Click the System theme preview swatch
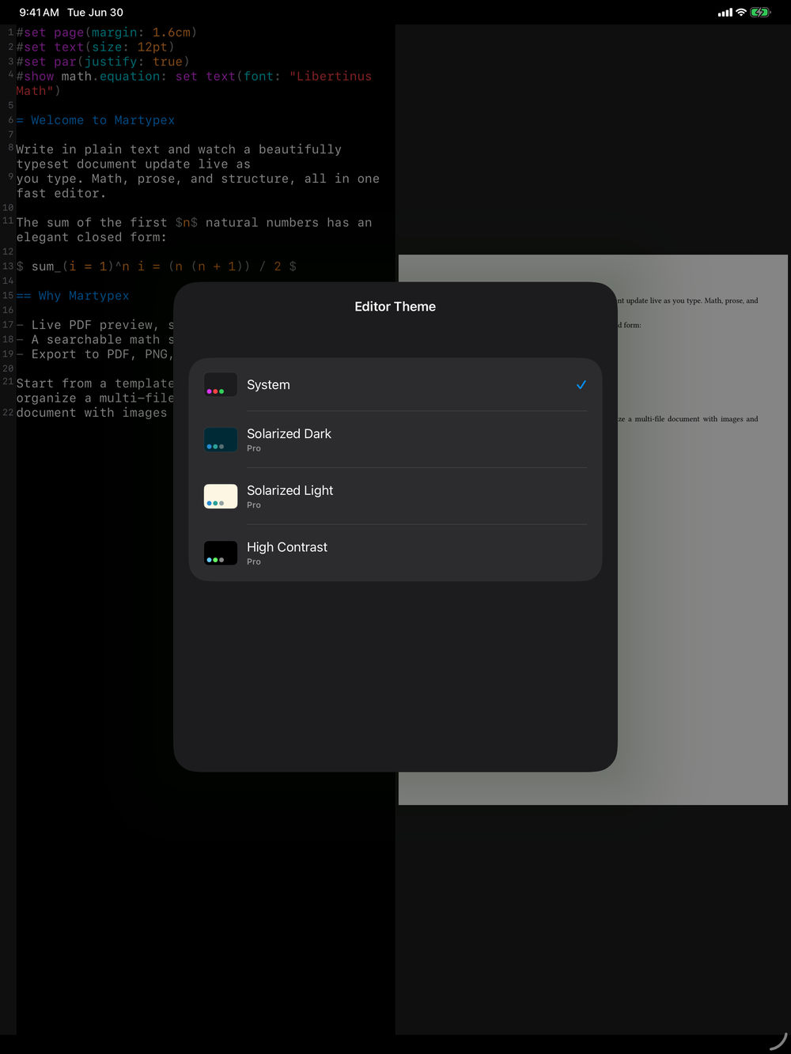Screen dimensions: 791x1054 pos(221,384)
